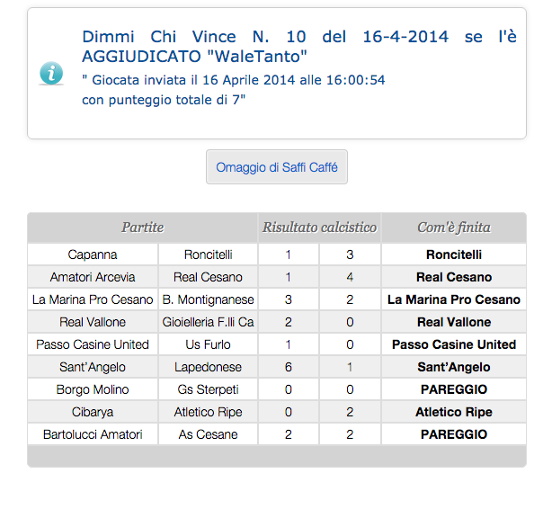Select the Gs Sterpeti cell

coord(208,389)
